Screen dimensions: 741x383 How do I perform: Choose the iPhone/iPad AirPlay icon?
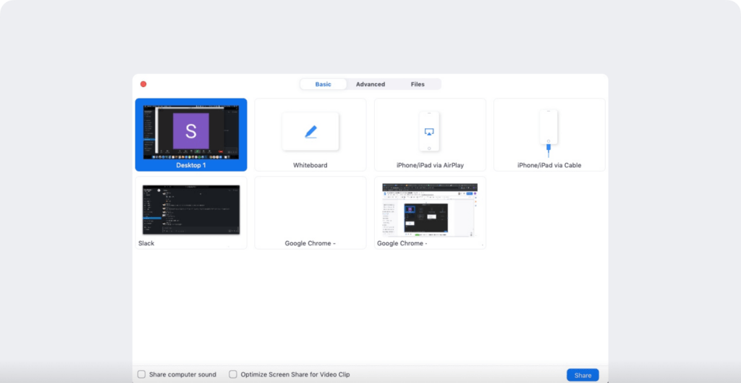click(x=429, y=132)
